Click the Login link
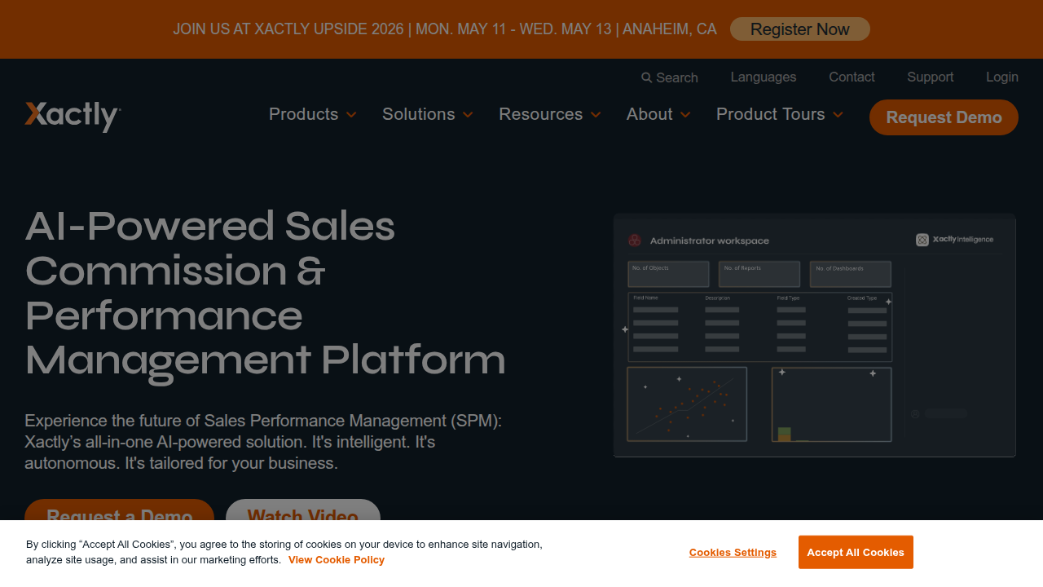Viewport: 1043px width, 587px height. tap(1001, 77)
